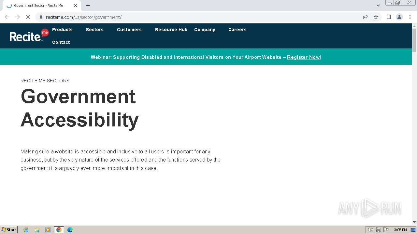Click the Recite Me logo
Viewport: 417px width, 234px height.
pyautogui.click(x=29, y=35)
